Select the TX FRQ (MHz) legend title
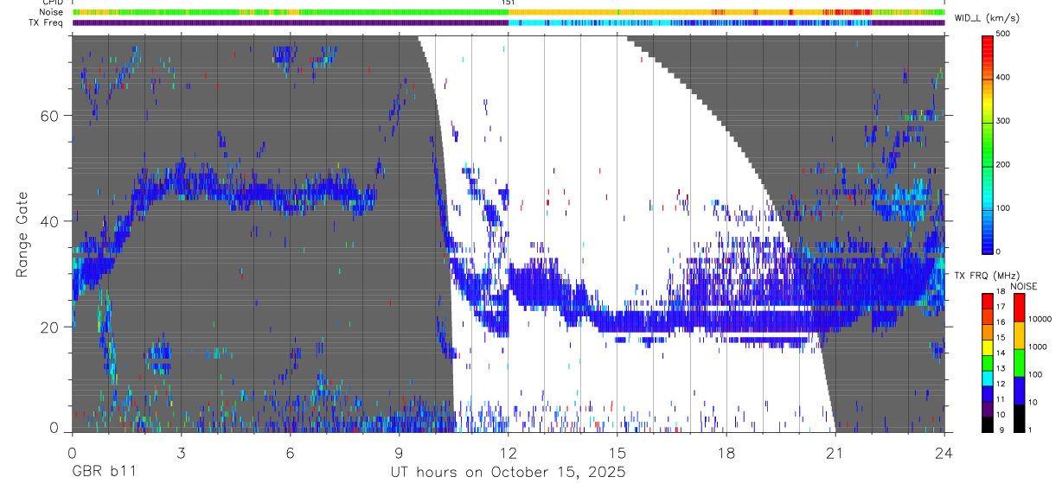The height and width of the screenshot is (490, 1062). click(988, 275)
